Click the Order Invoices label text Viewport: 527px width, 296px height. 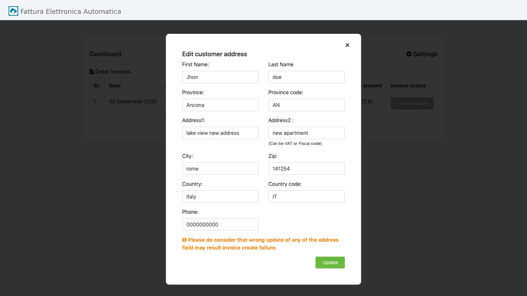coord(113,71)
